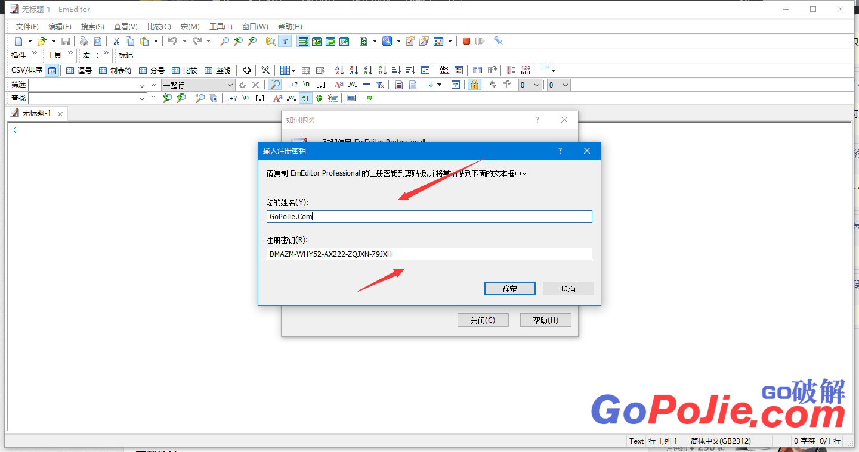Click the blue pin icon in top toolbar

point(499,41)
